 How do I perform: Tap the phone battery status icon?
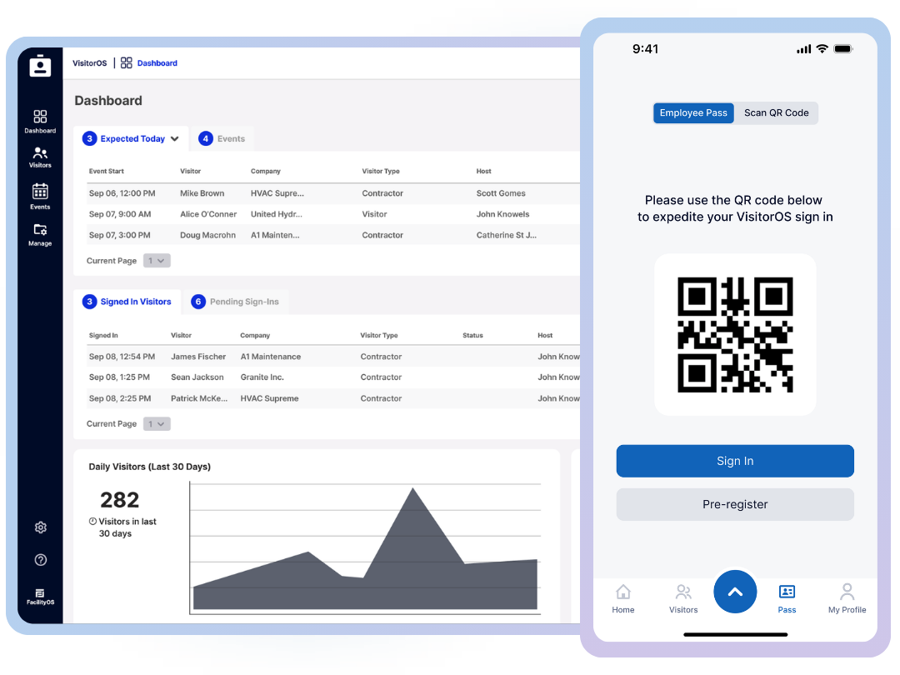click(843, 49)
